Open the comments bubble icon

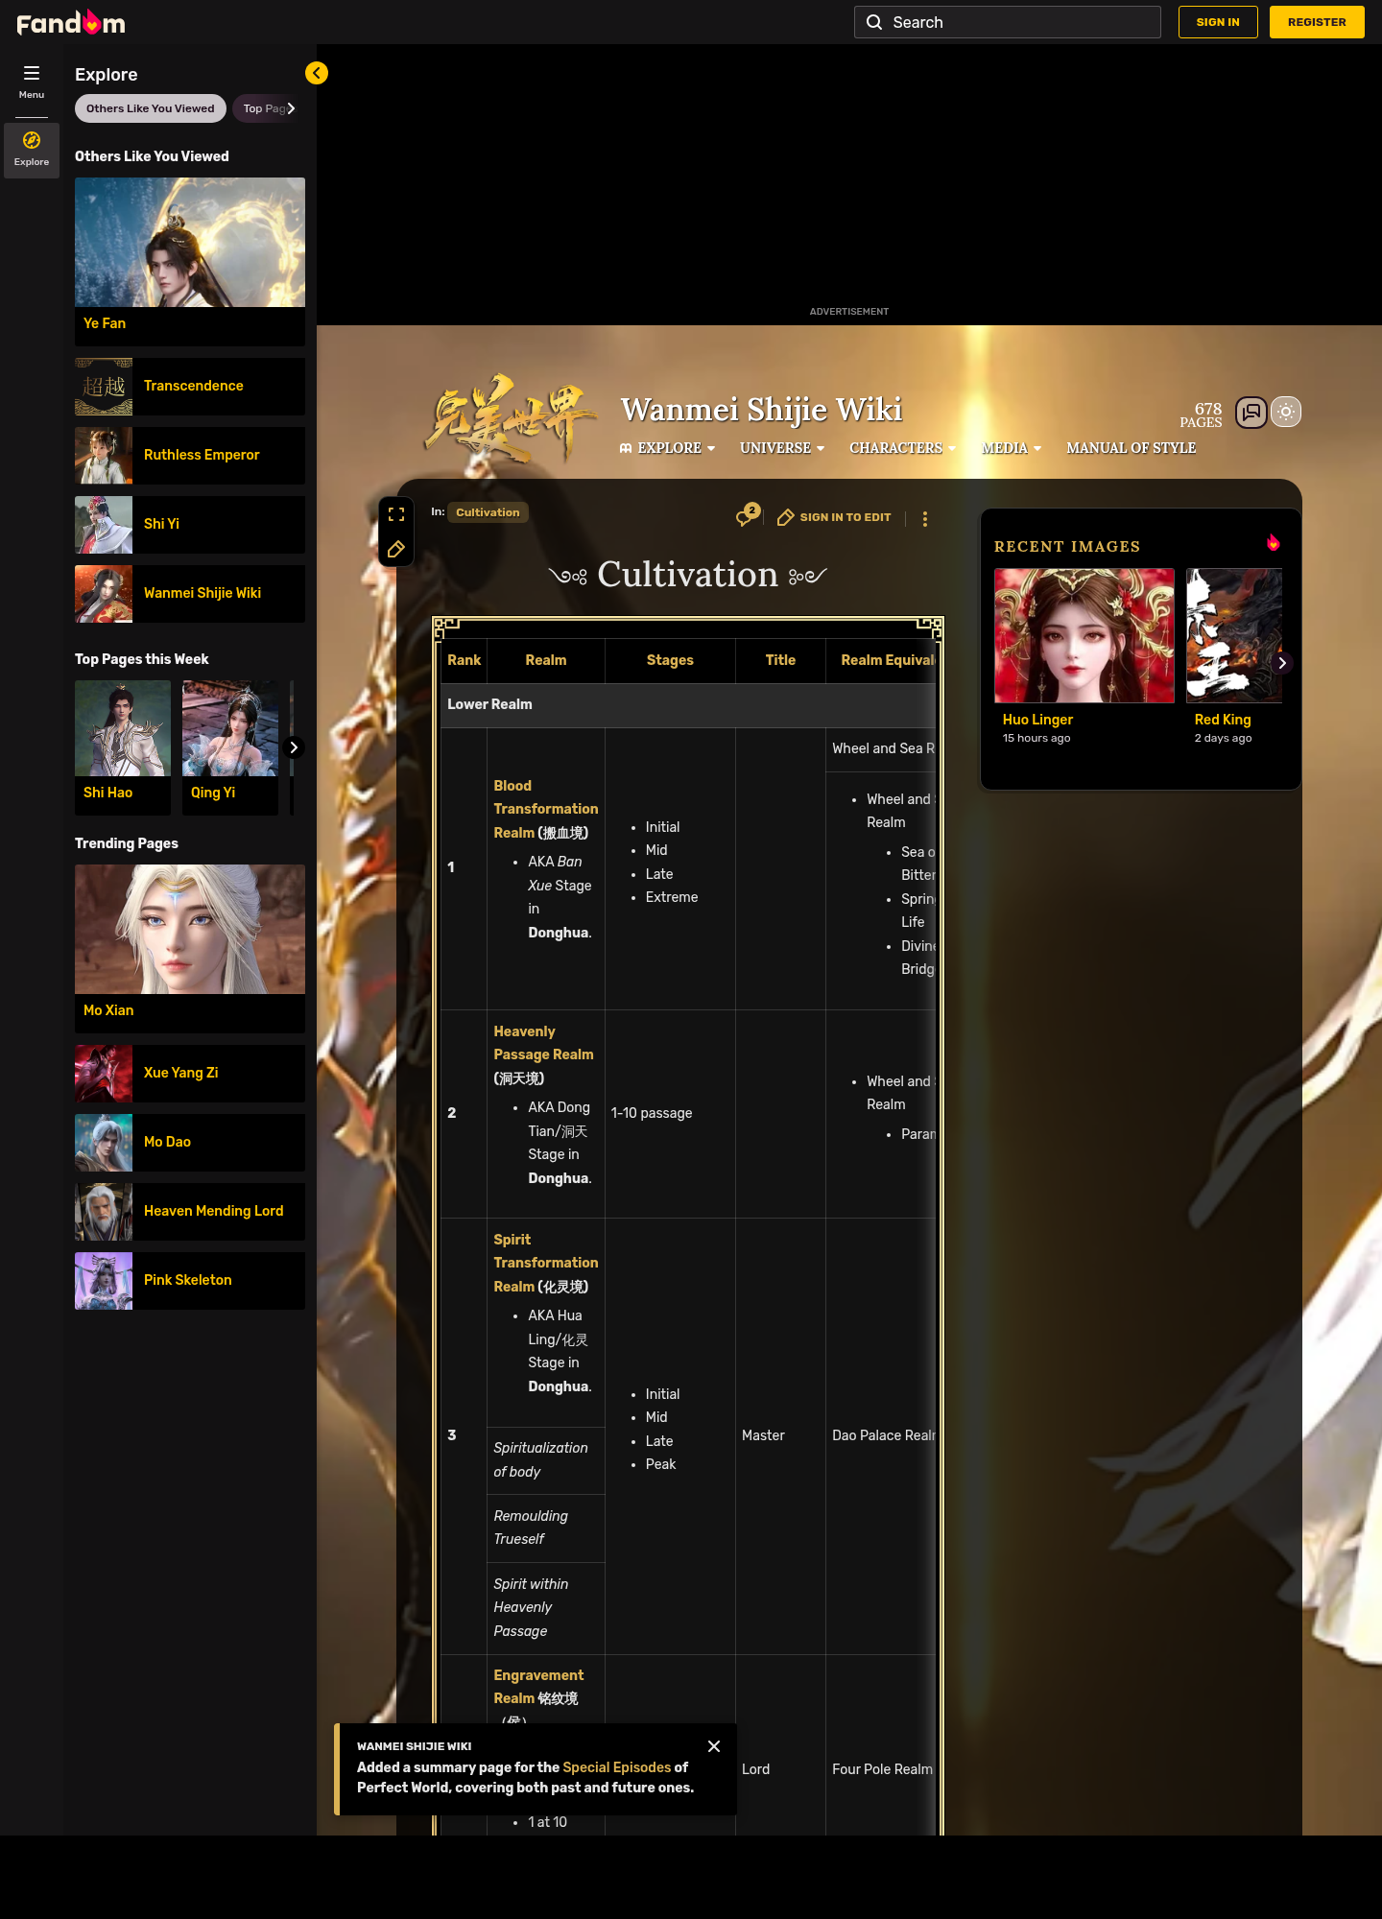click(x=747, y=516)
